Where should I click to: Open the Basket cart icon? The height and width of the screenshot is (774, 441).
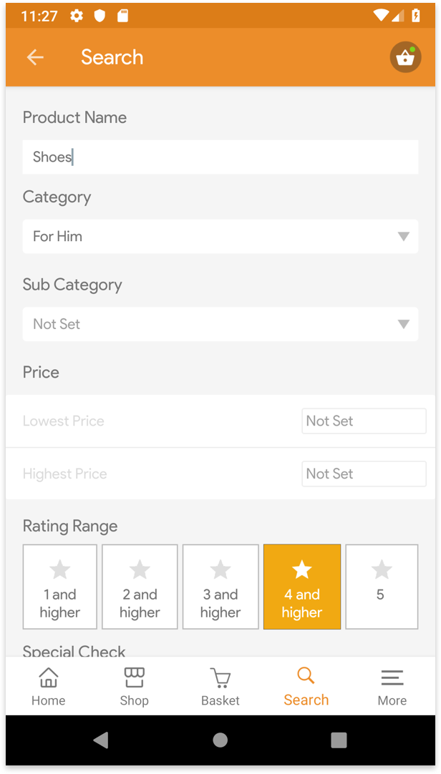[220, 677]
